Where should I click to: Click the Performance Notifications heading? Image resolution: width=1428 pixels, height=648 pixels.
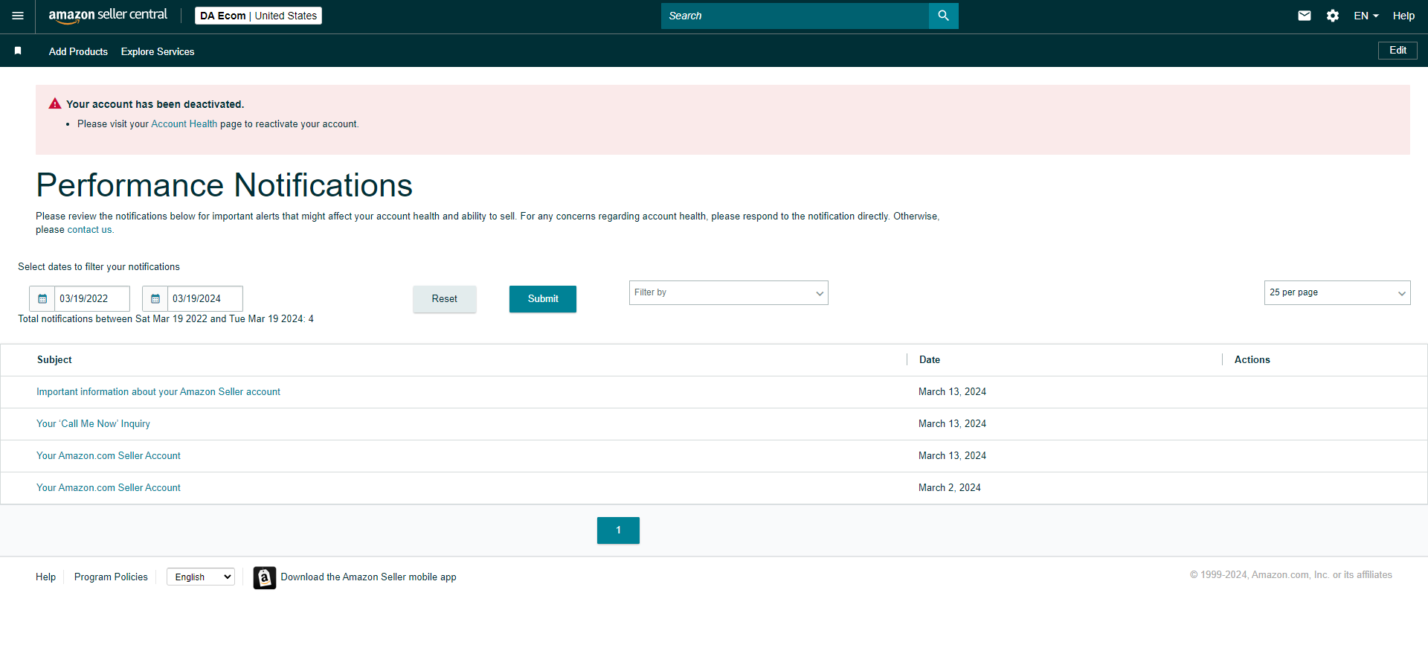[225, 185]
